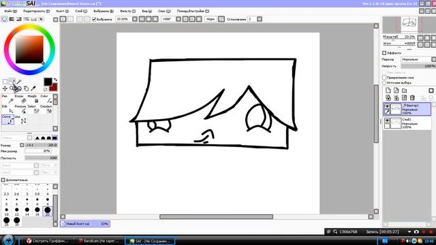
Task: Choose the Curve tool
Action: [7, 120]
